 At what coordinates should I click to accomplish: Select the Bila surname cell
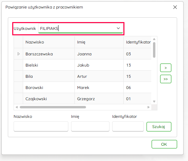point(49,76)
